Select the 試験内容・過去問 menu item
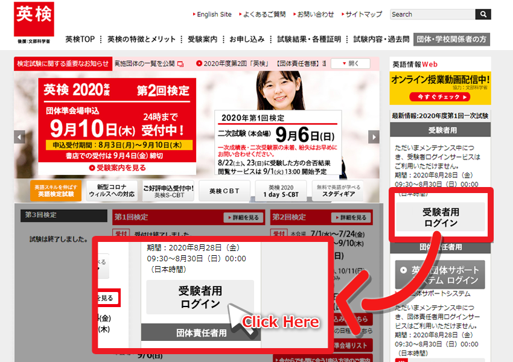 [381, 39]
